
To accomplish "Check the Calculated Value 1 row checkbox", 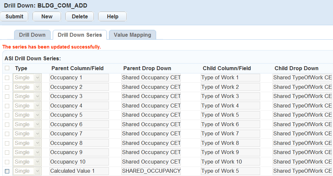I will click(7, 171).
